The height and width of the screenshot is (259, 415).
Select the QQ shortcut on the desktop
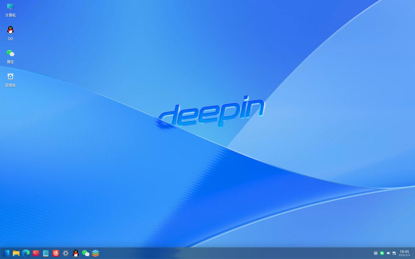10,33
